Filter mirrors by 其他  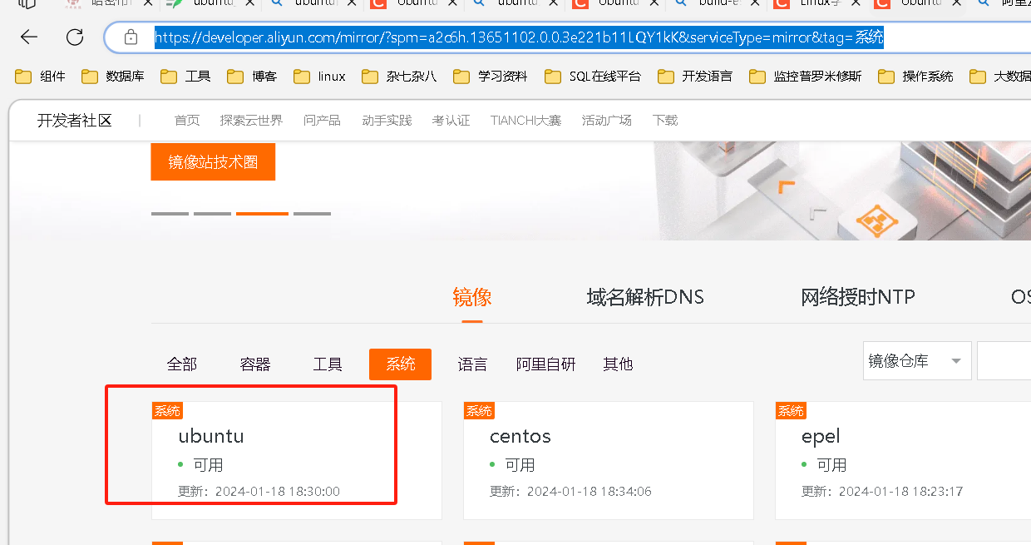[618, 364]
